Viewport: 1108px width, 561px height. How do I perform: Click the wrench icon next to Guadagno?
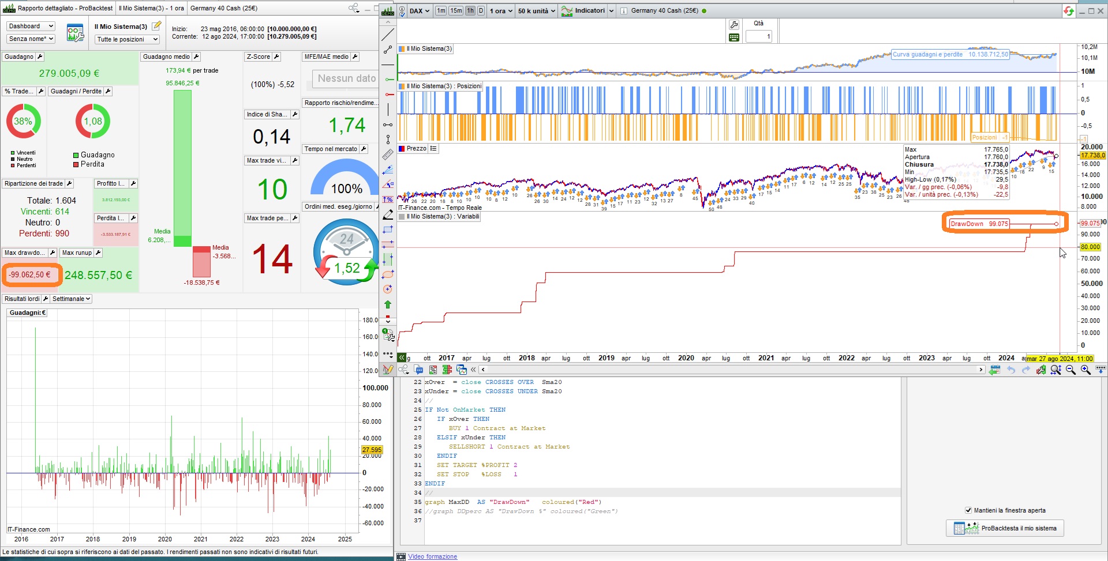[39, 57]
